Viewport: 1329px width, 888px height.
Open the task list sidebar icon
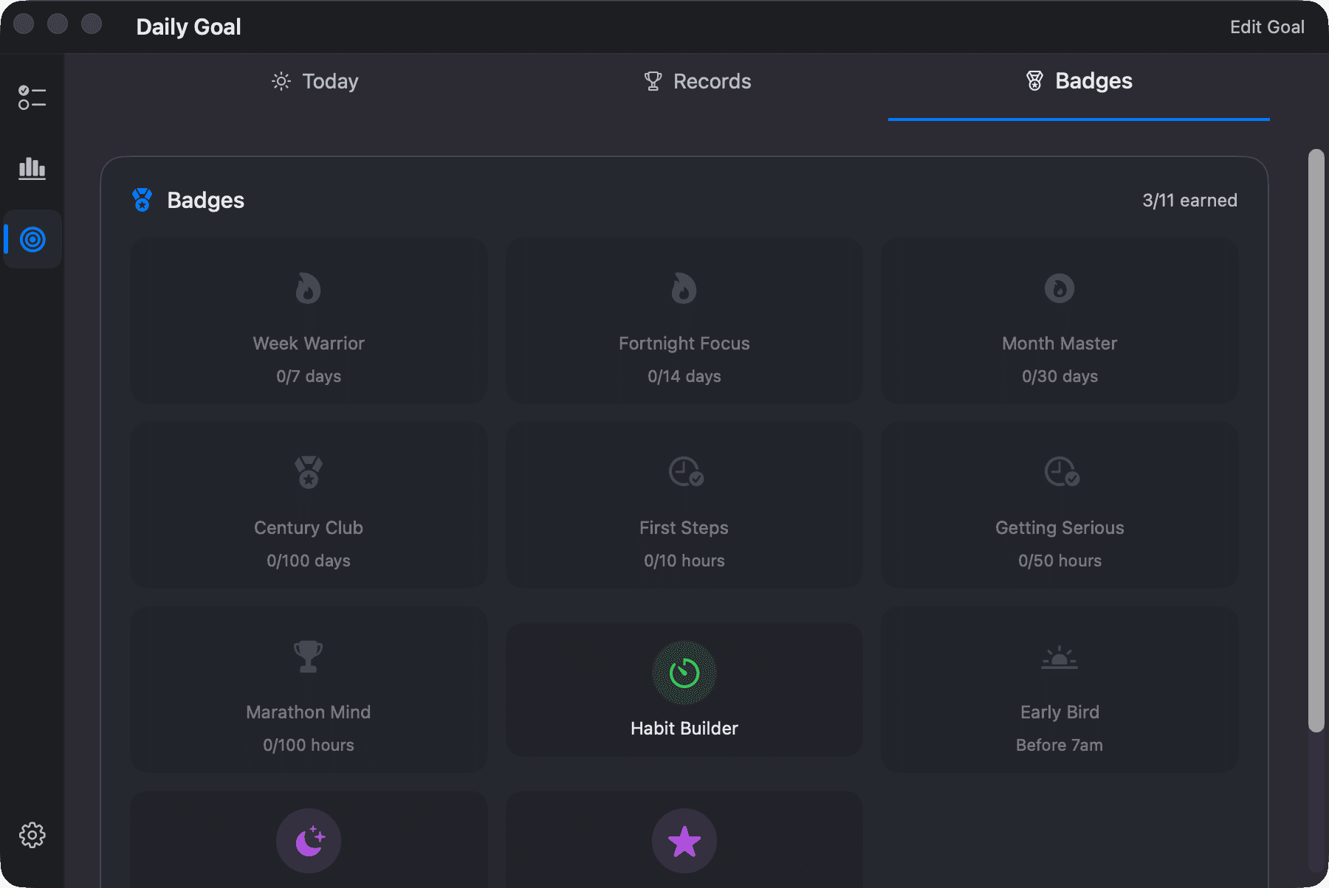(32, 97)
